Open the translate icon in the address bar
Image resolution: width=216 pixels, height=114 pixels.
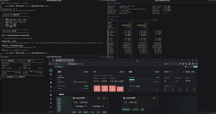point(165,64)
